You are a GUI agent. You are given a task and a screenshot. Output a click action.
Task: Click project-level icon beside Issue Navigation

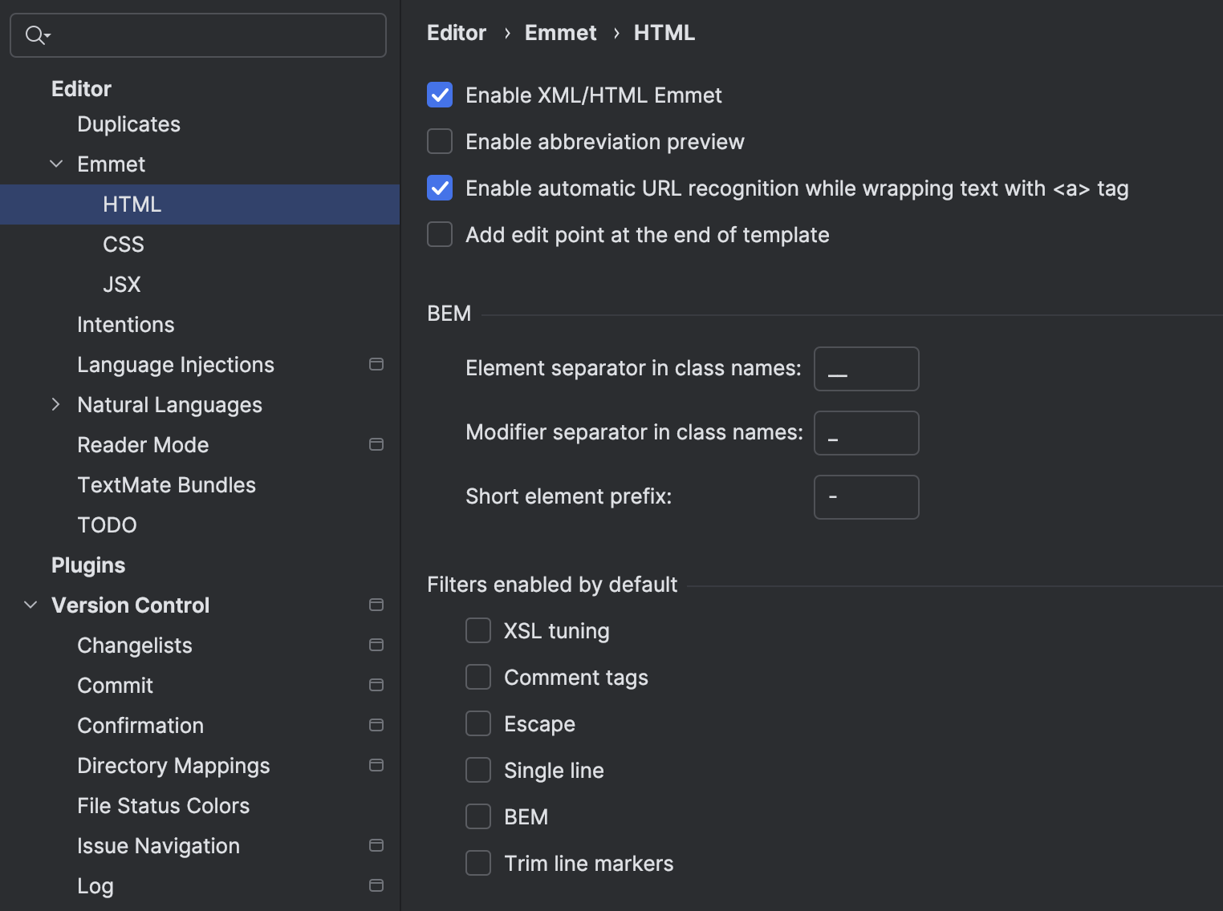point(376,845)
